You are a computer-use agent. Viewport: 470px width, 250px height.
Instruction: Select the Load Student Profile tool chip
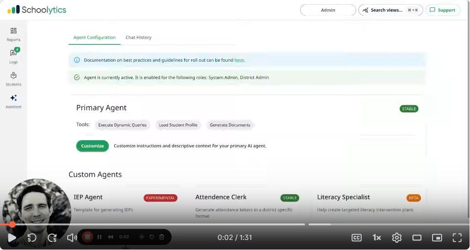(x=178, y=125)
